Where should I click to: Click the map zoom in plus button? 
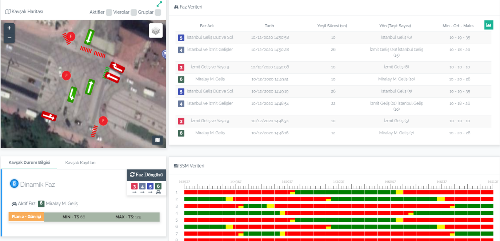[x=9, y=28]
